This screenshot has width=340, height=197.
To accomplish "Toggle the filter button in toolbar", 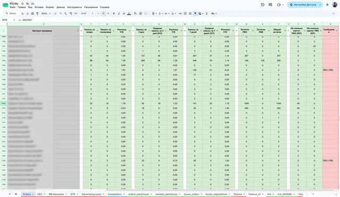I will click(x=195, y=13).
